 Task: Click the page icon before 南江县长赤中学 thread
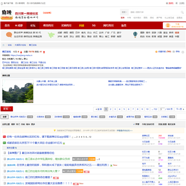click(x=5, y=159)
